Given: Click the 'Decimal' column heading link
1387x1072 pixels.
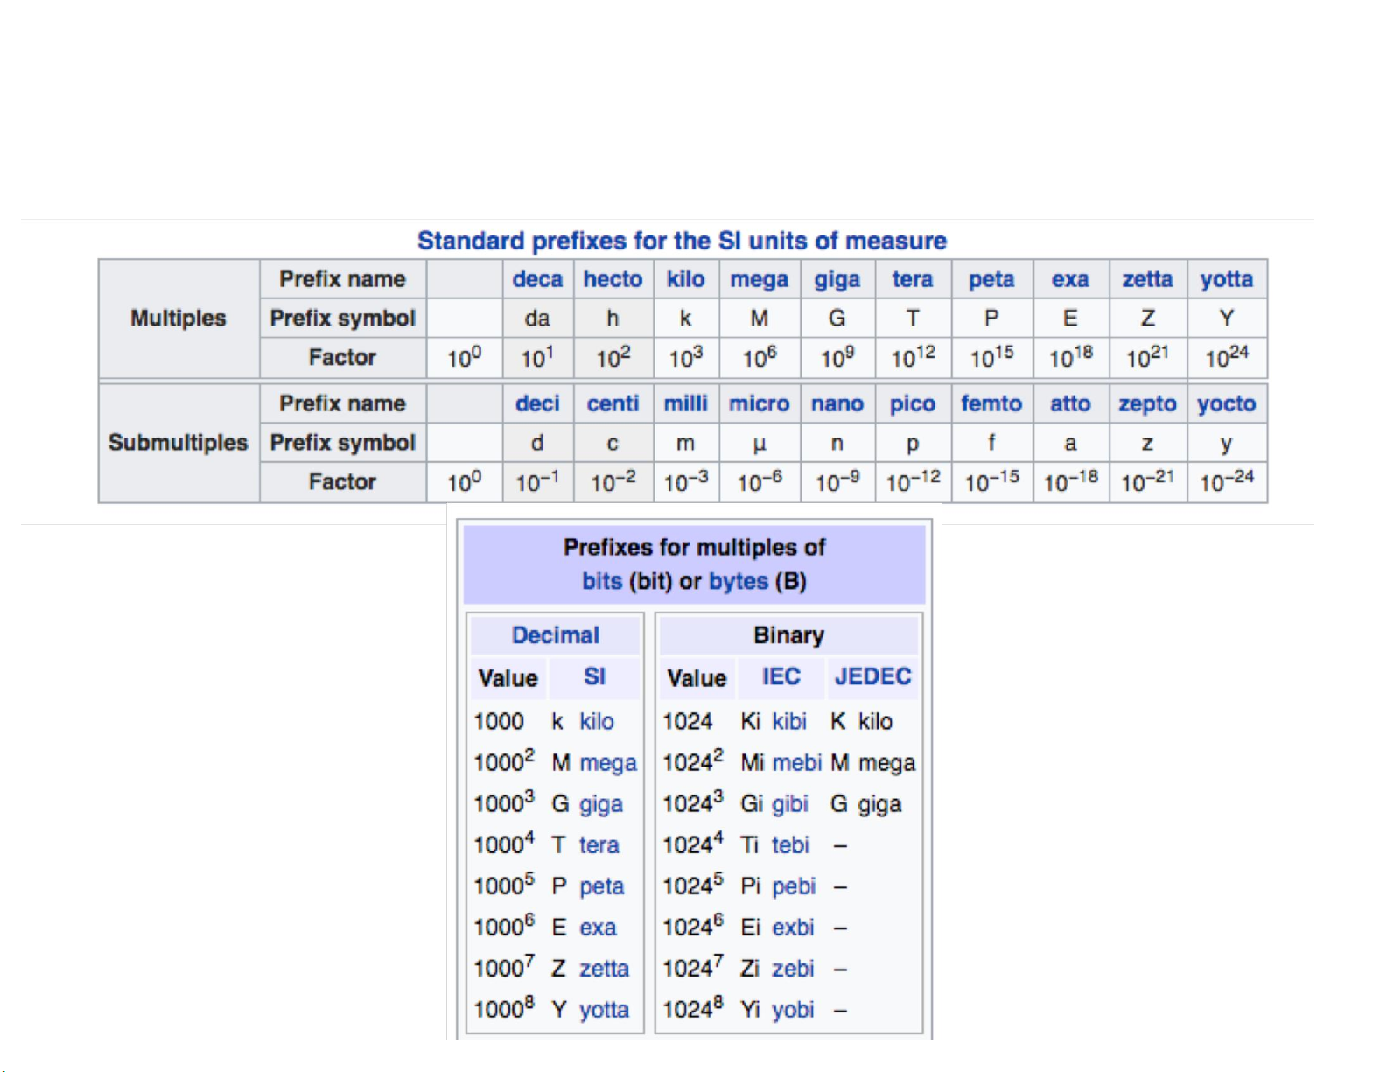Looking at the screenshot, I should coord(555,635).
